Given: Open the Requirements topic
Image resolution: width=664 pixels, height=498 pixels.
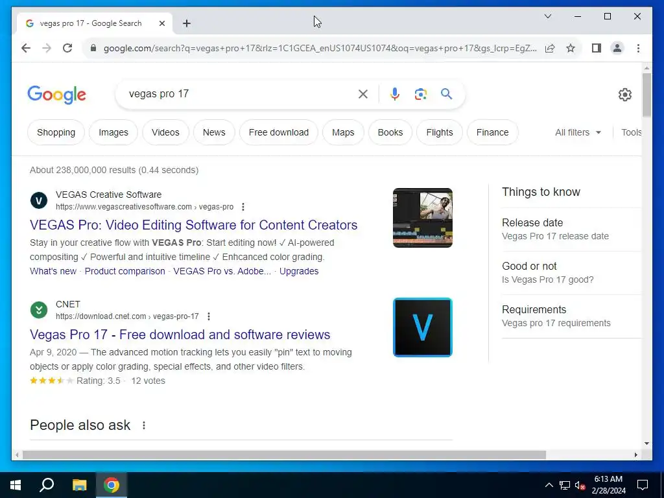Looking at the screenshot, I should (x=571, y=316).
